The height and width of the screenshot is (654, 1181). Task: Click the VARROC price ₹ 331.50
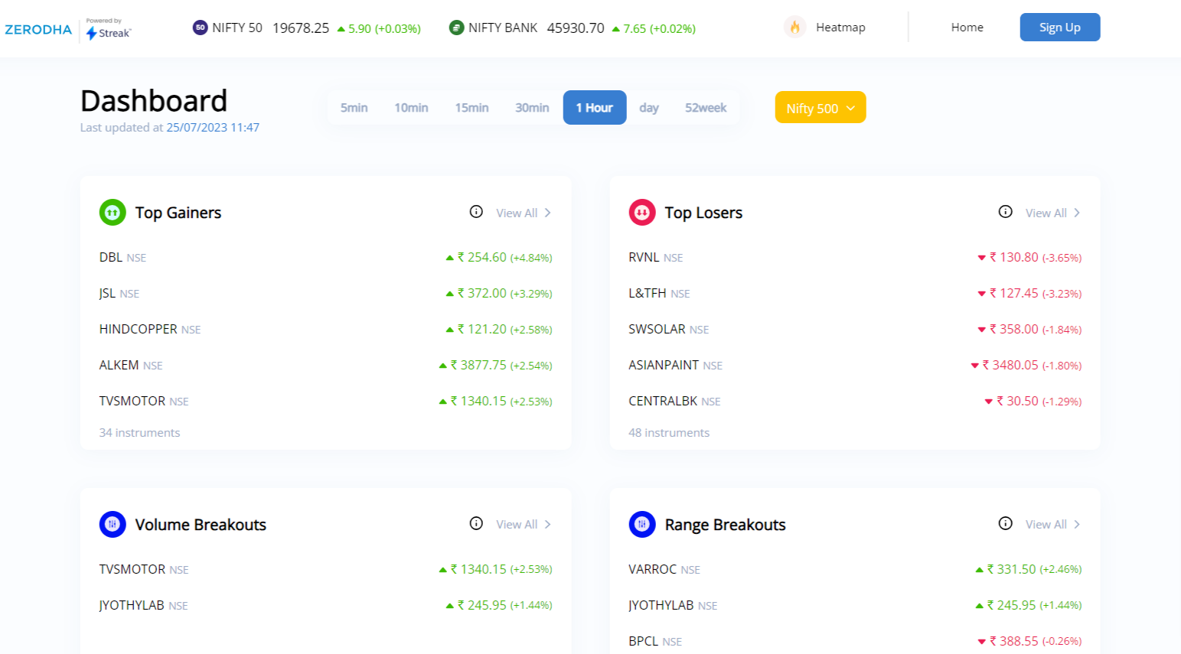click(1011, 569)
